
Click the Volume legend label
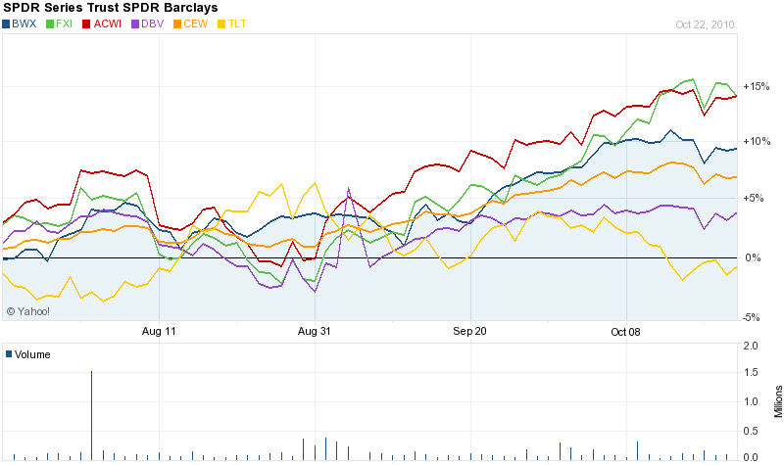pyautogui.click(x=32, y=354)
